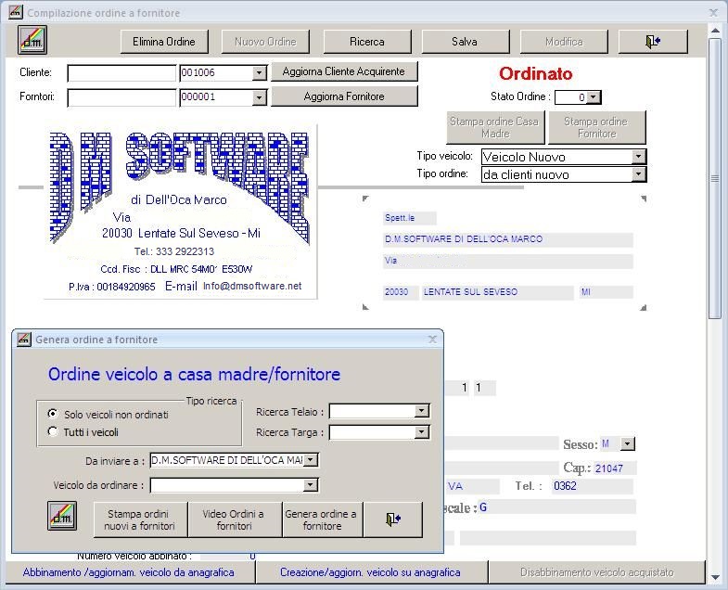Click the app icon in the Genera ordine title bar

point(24,340)
